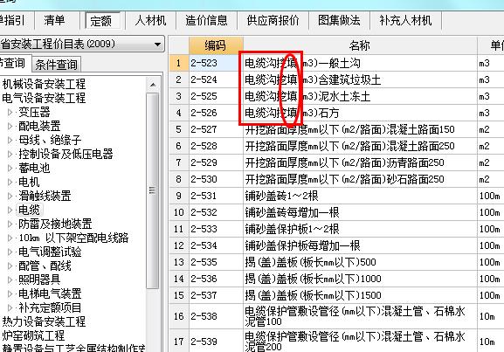Screen dimensions: 504x352
Task: Expand the 配管、配线 node
Action: [10, 266]
